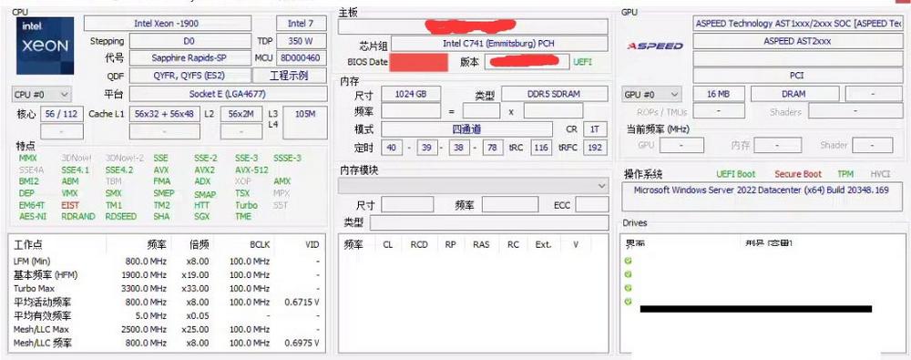Click the EIST feature flag
Screen dimensions: 911x360
[70, 205]
